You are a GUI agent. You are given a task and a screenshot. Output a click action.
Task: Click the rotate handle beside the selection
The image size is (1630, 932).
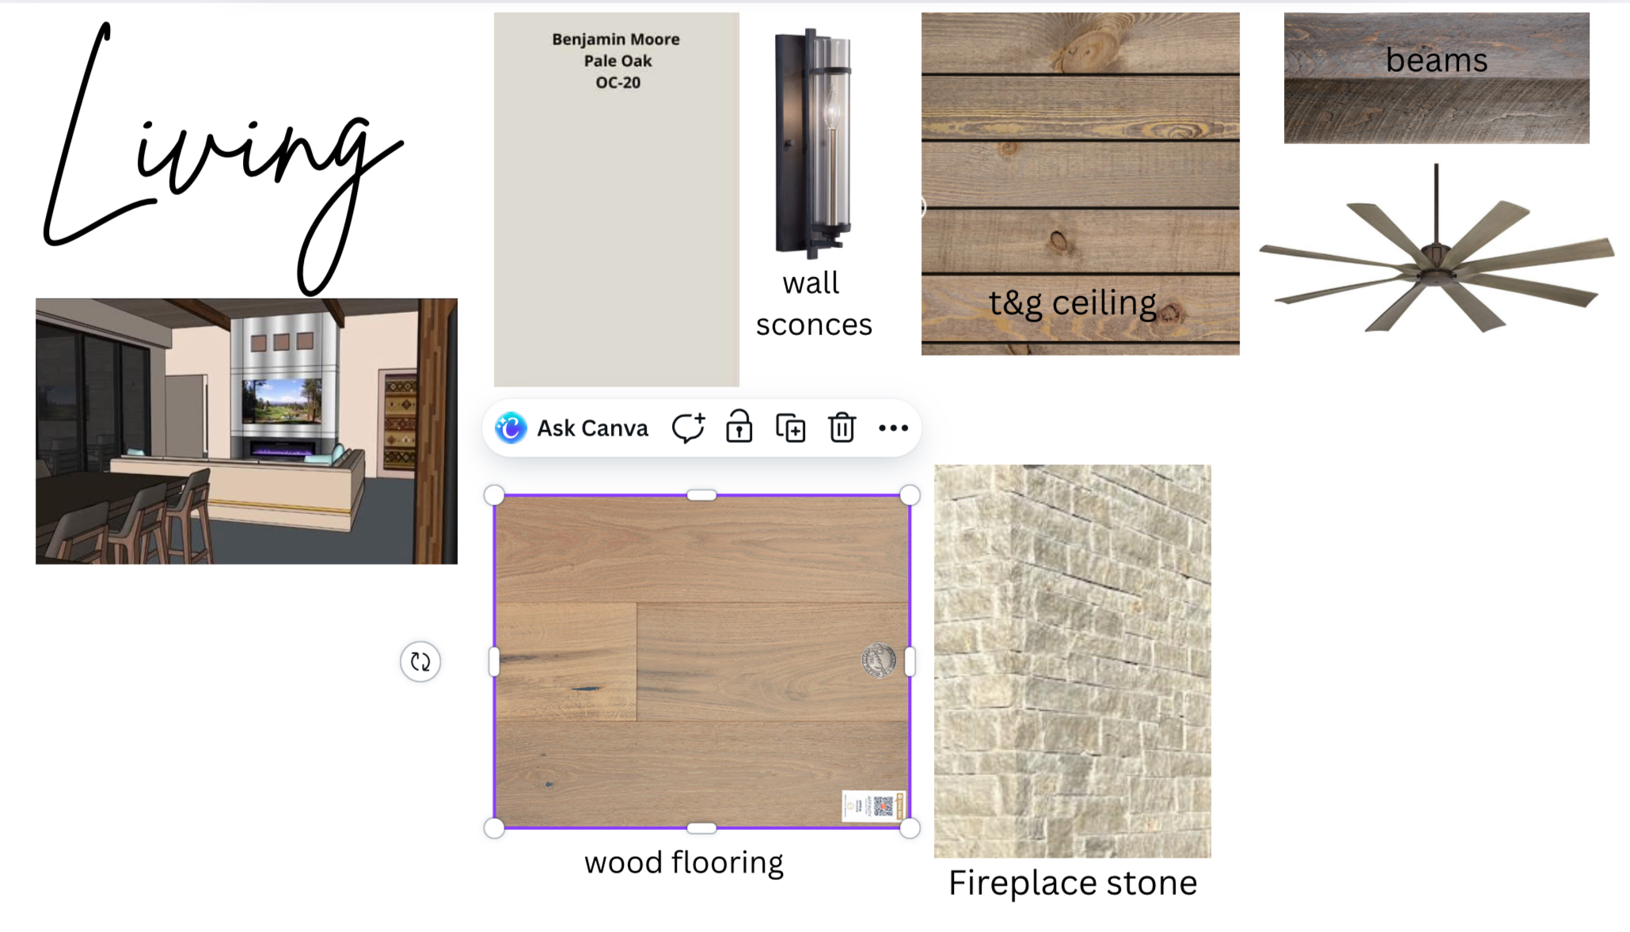420,661
